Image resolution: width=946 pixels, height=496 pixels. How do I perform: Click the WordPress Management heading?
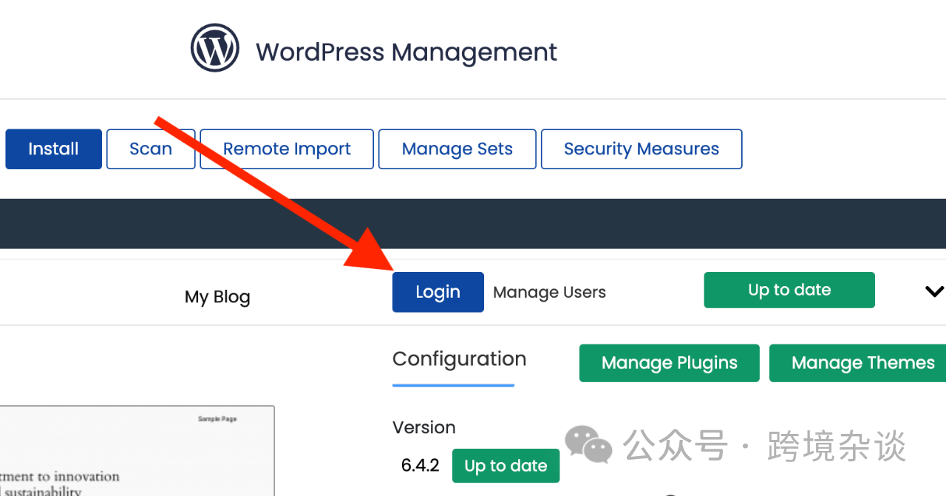[406, 52]
